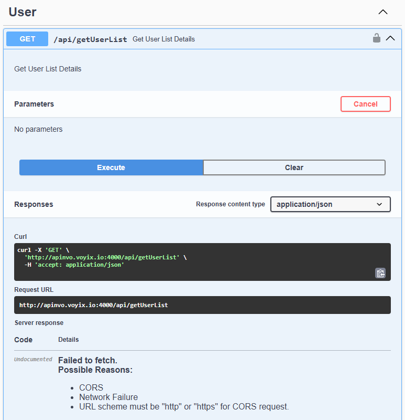
Task: Click the Execute button
Action: click(111, 167)
